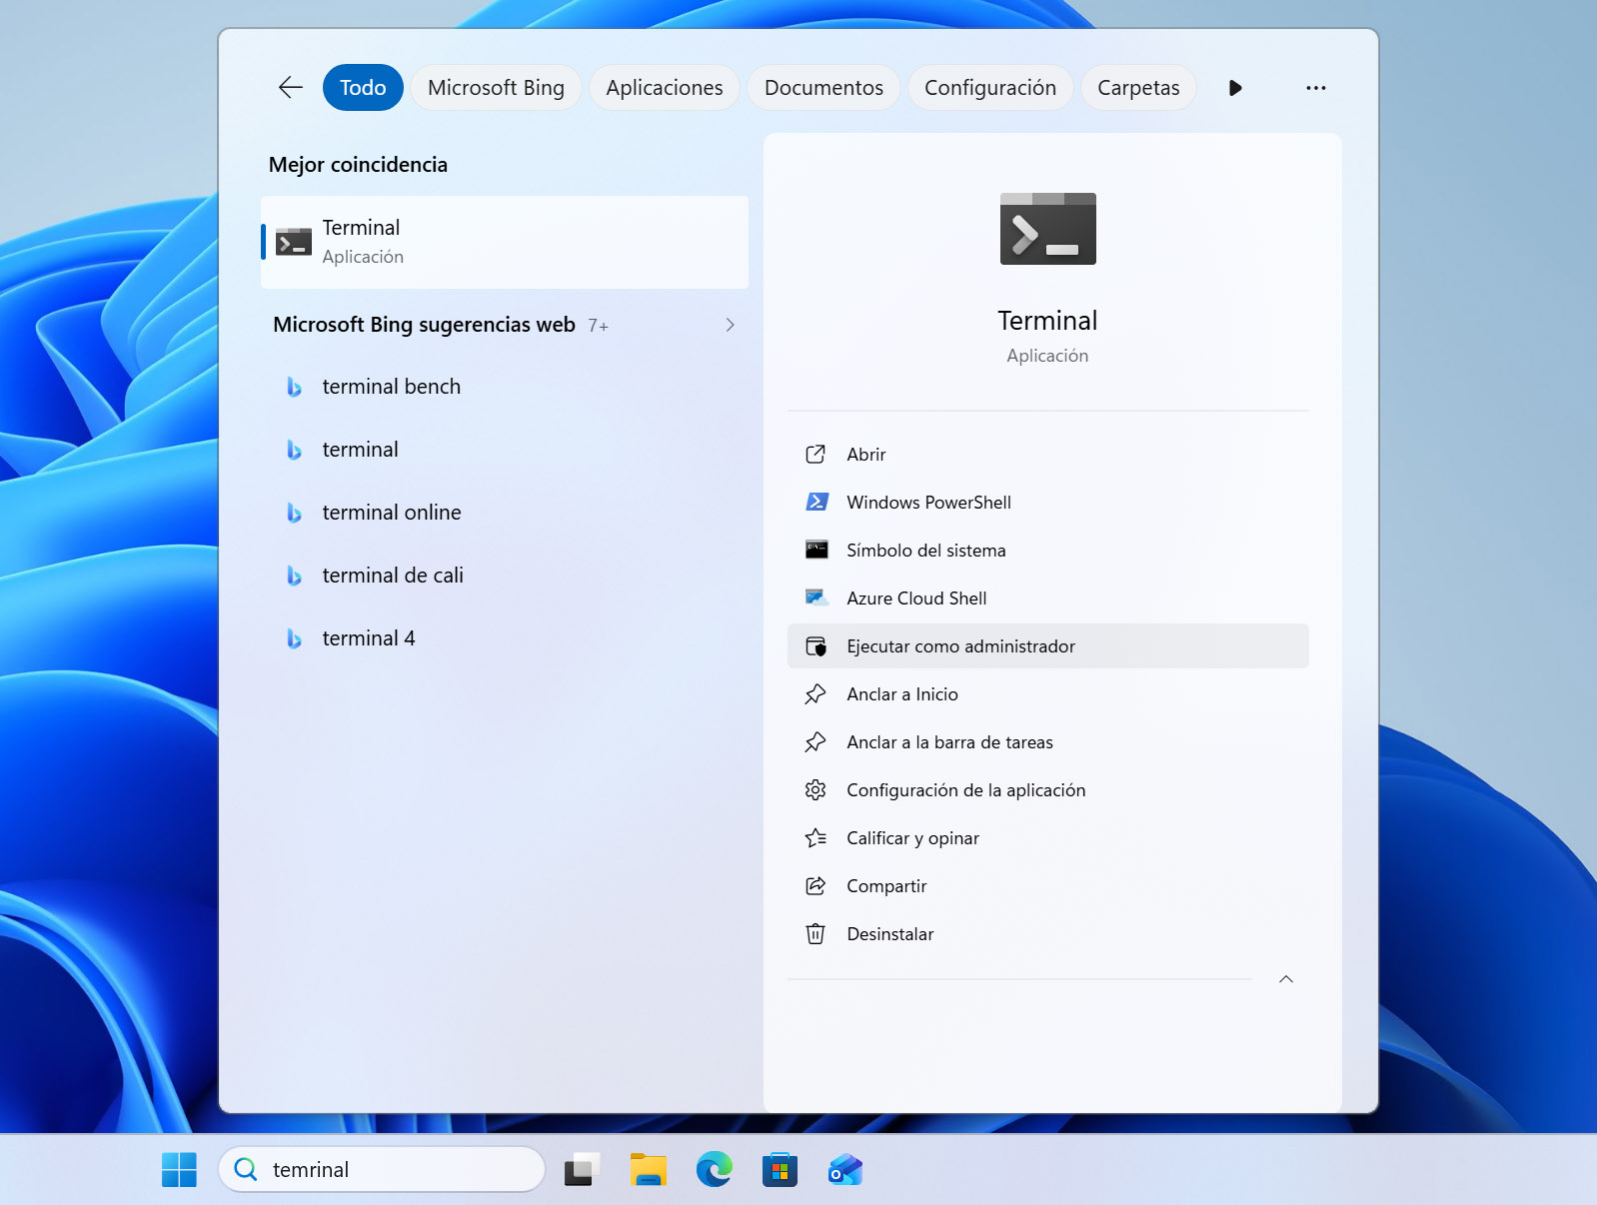Switch to the Configuración tab
This screenshot has width=1597, height=1205.
pos(990,88)
